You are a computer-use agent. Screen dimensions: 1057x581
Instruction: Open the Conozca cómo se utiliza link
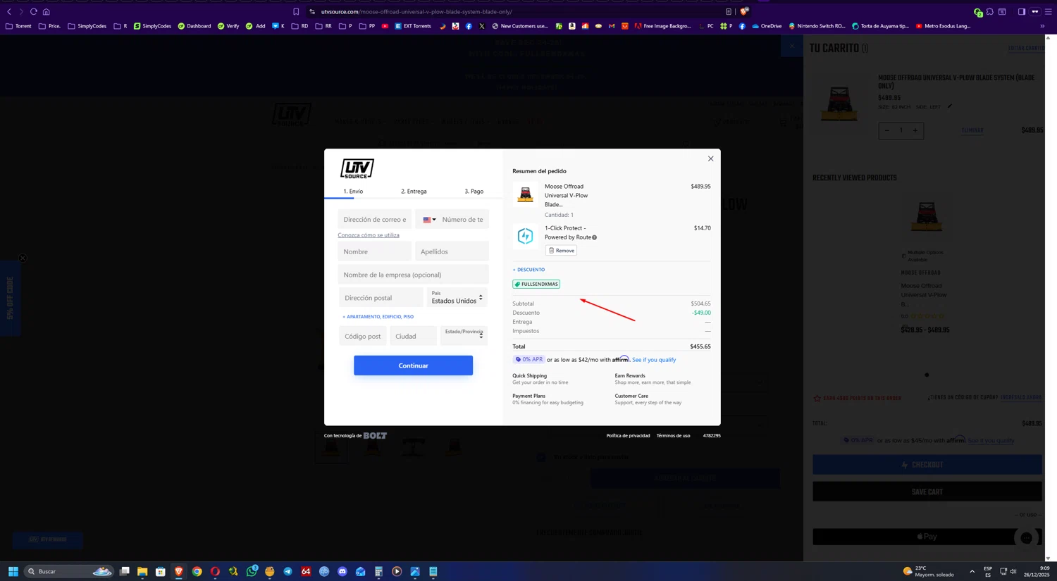coord(369,235)
